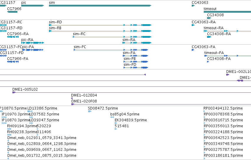
Task: Select the RP003642523.5prime label
Action: click(223, 138)
